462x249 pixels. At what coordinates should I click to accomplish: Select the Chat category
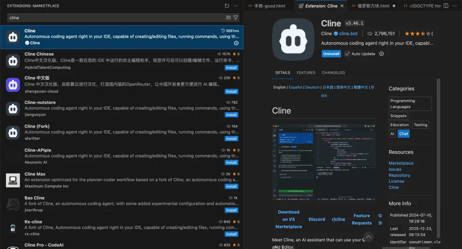[404, 134]
